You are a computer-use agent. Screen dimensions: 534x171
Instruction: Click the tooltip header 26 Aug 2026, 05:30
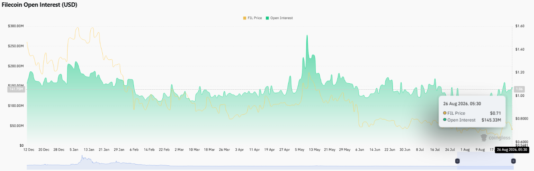[x=462, y=103]
